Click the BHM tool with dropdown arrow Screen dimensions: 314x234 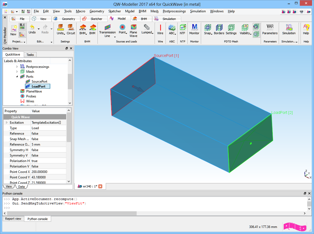(x=83, y=29)
